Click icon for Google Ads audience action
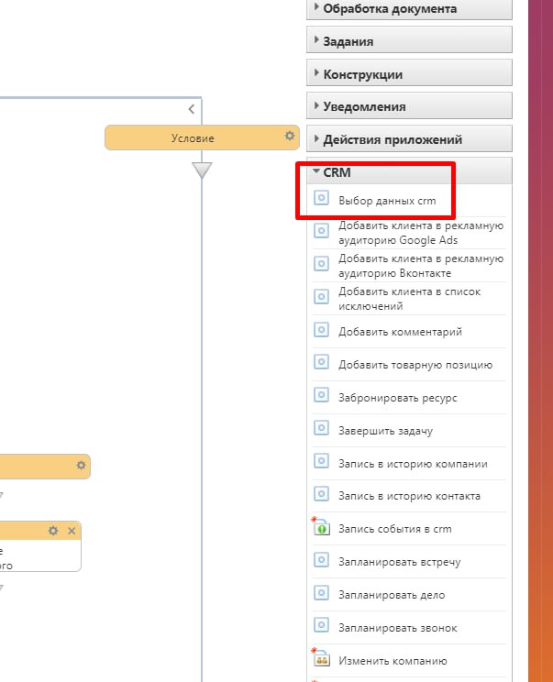This screenshot has width=553, height=682. 321,230
